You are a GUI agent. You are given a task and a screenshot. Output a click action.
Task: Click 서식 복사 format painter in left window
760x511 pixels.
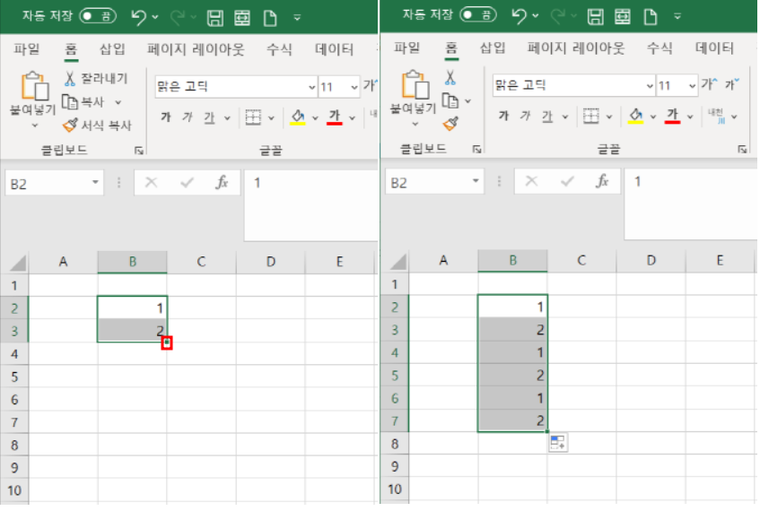click(98, 126)
